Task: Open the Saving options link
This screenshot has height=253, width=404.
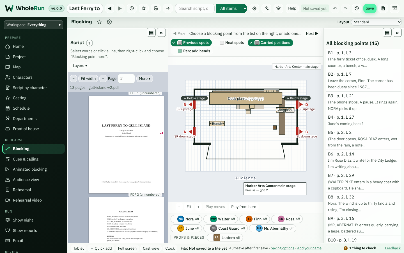Action: click(x=283, y=248)
